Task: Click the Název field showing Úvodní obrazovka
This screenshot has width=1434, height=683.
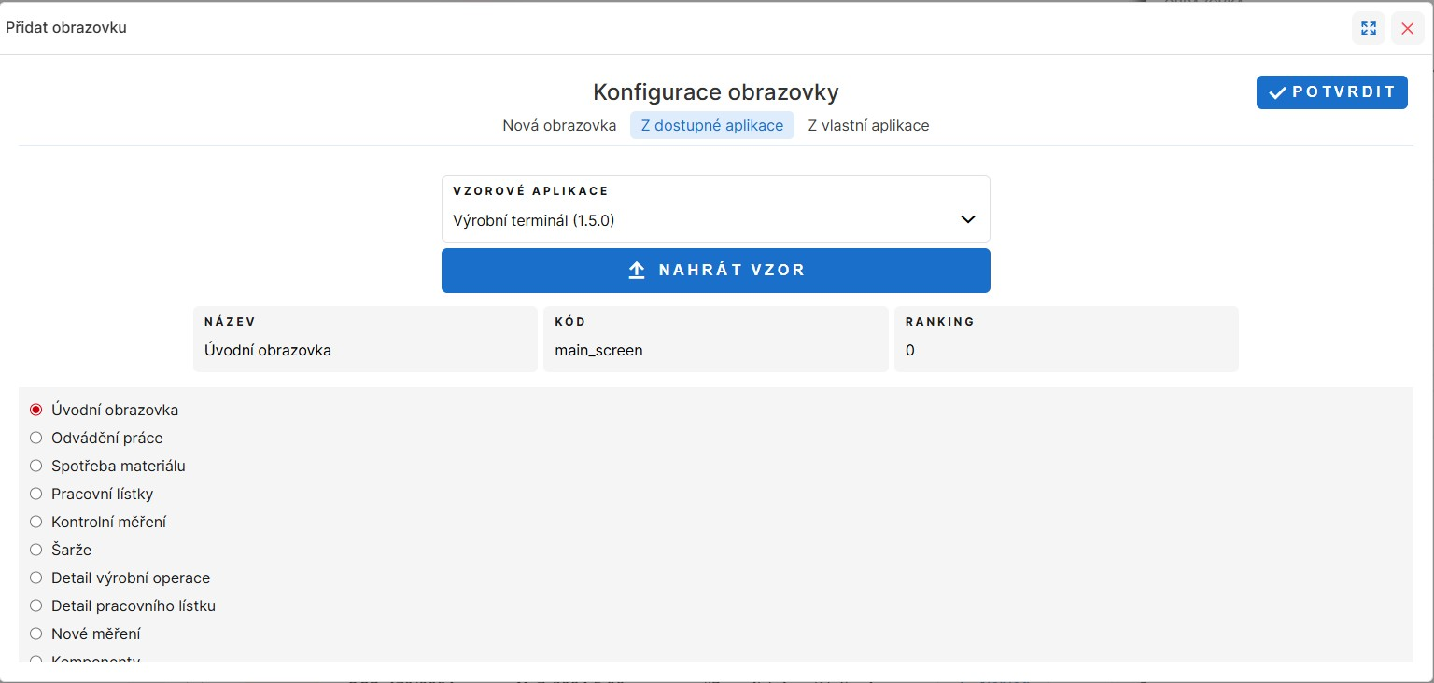Action: (x=365, y=351)
